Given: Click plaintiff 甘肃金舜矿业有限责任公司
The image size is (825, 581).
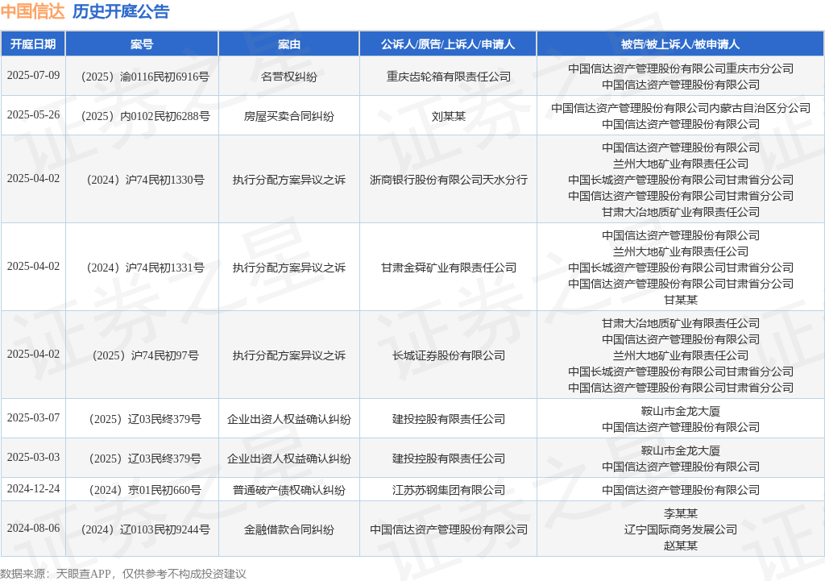Looking at the screenshot, I should (x=448, y=268).
